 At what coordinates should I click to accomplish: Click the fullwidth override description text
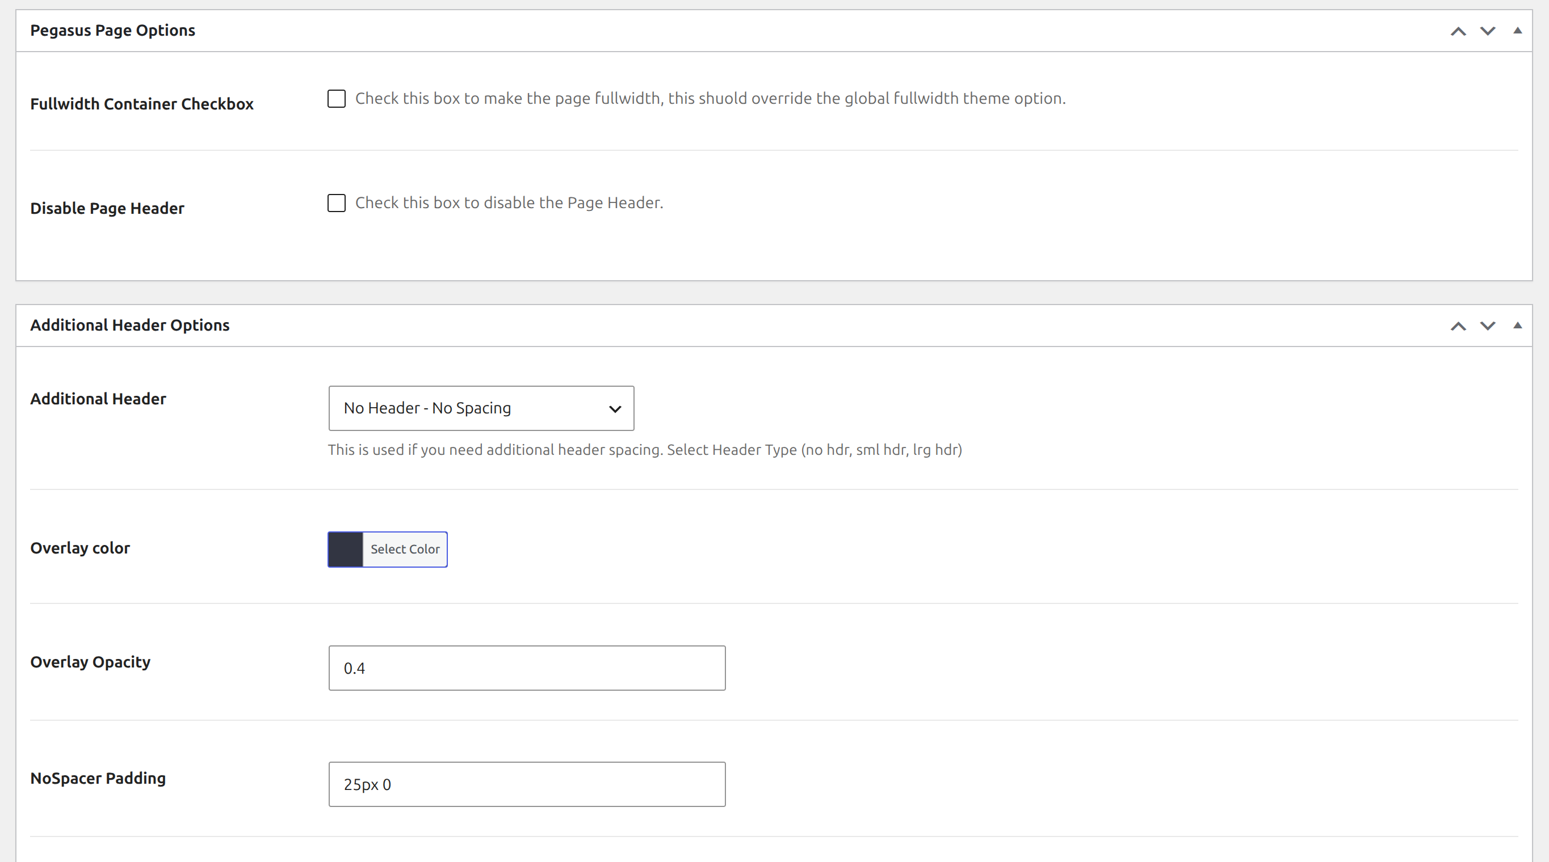click(710, 99)
